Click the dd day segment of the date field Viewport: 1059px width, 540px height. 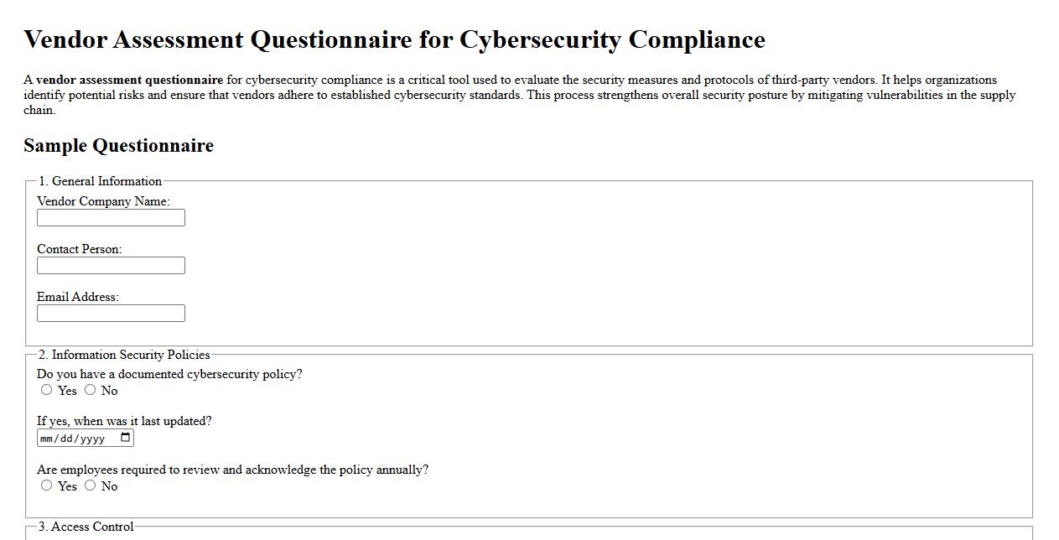click(66, 437)
